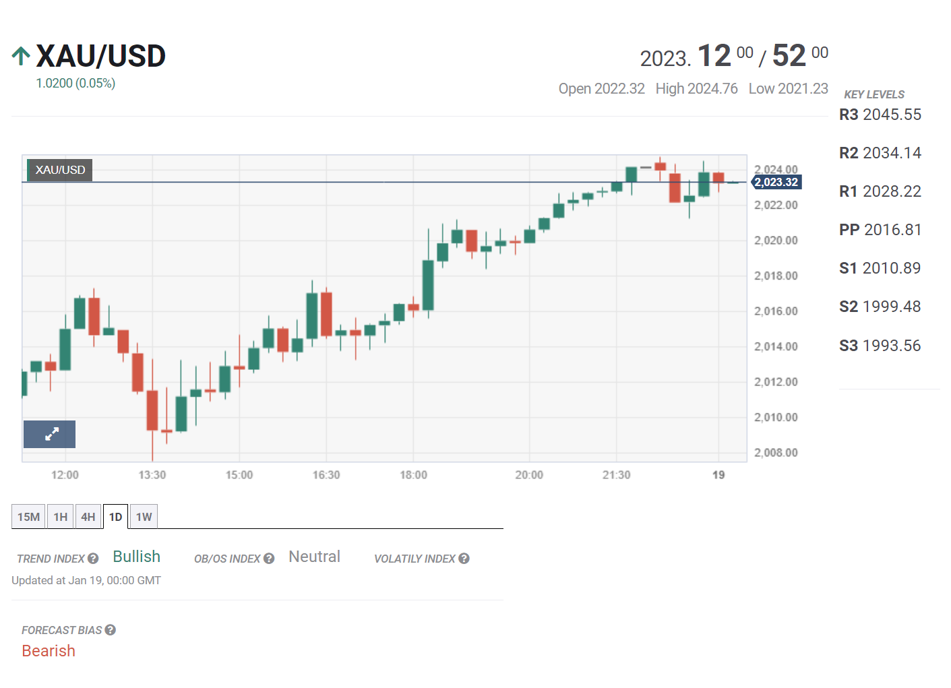This screenshot has height=688, width=951.
Task: Click the XAU/USD chart legend label
Action: (x=60, y=170)
